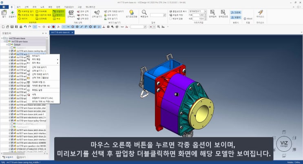Viewport: 303px width, 164px height.
Task: Uncheck the mr1718-arm-base-joint_seal-1 tree item
Action: tap(12, 114)
